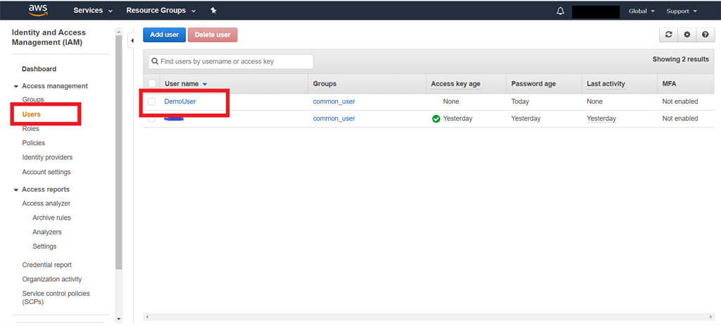Open the Support dropdown menu
The height and width of the screenshot is (326, 721).
coord(682,11)
